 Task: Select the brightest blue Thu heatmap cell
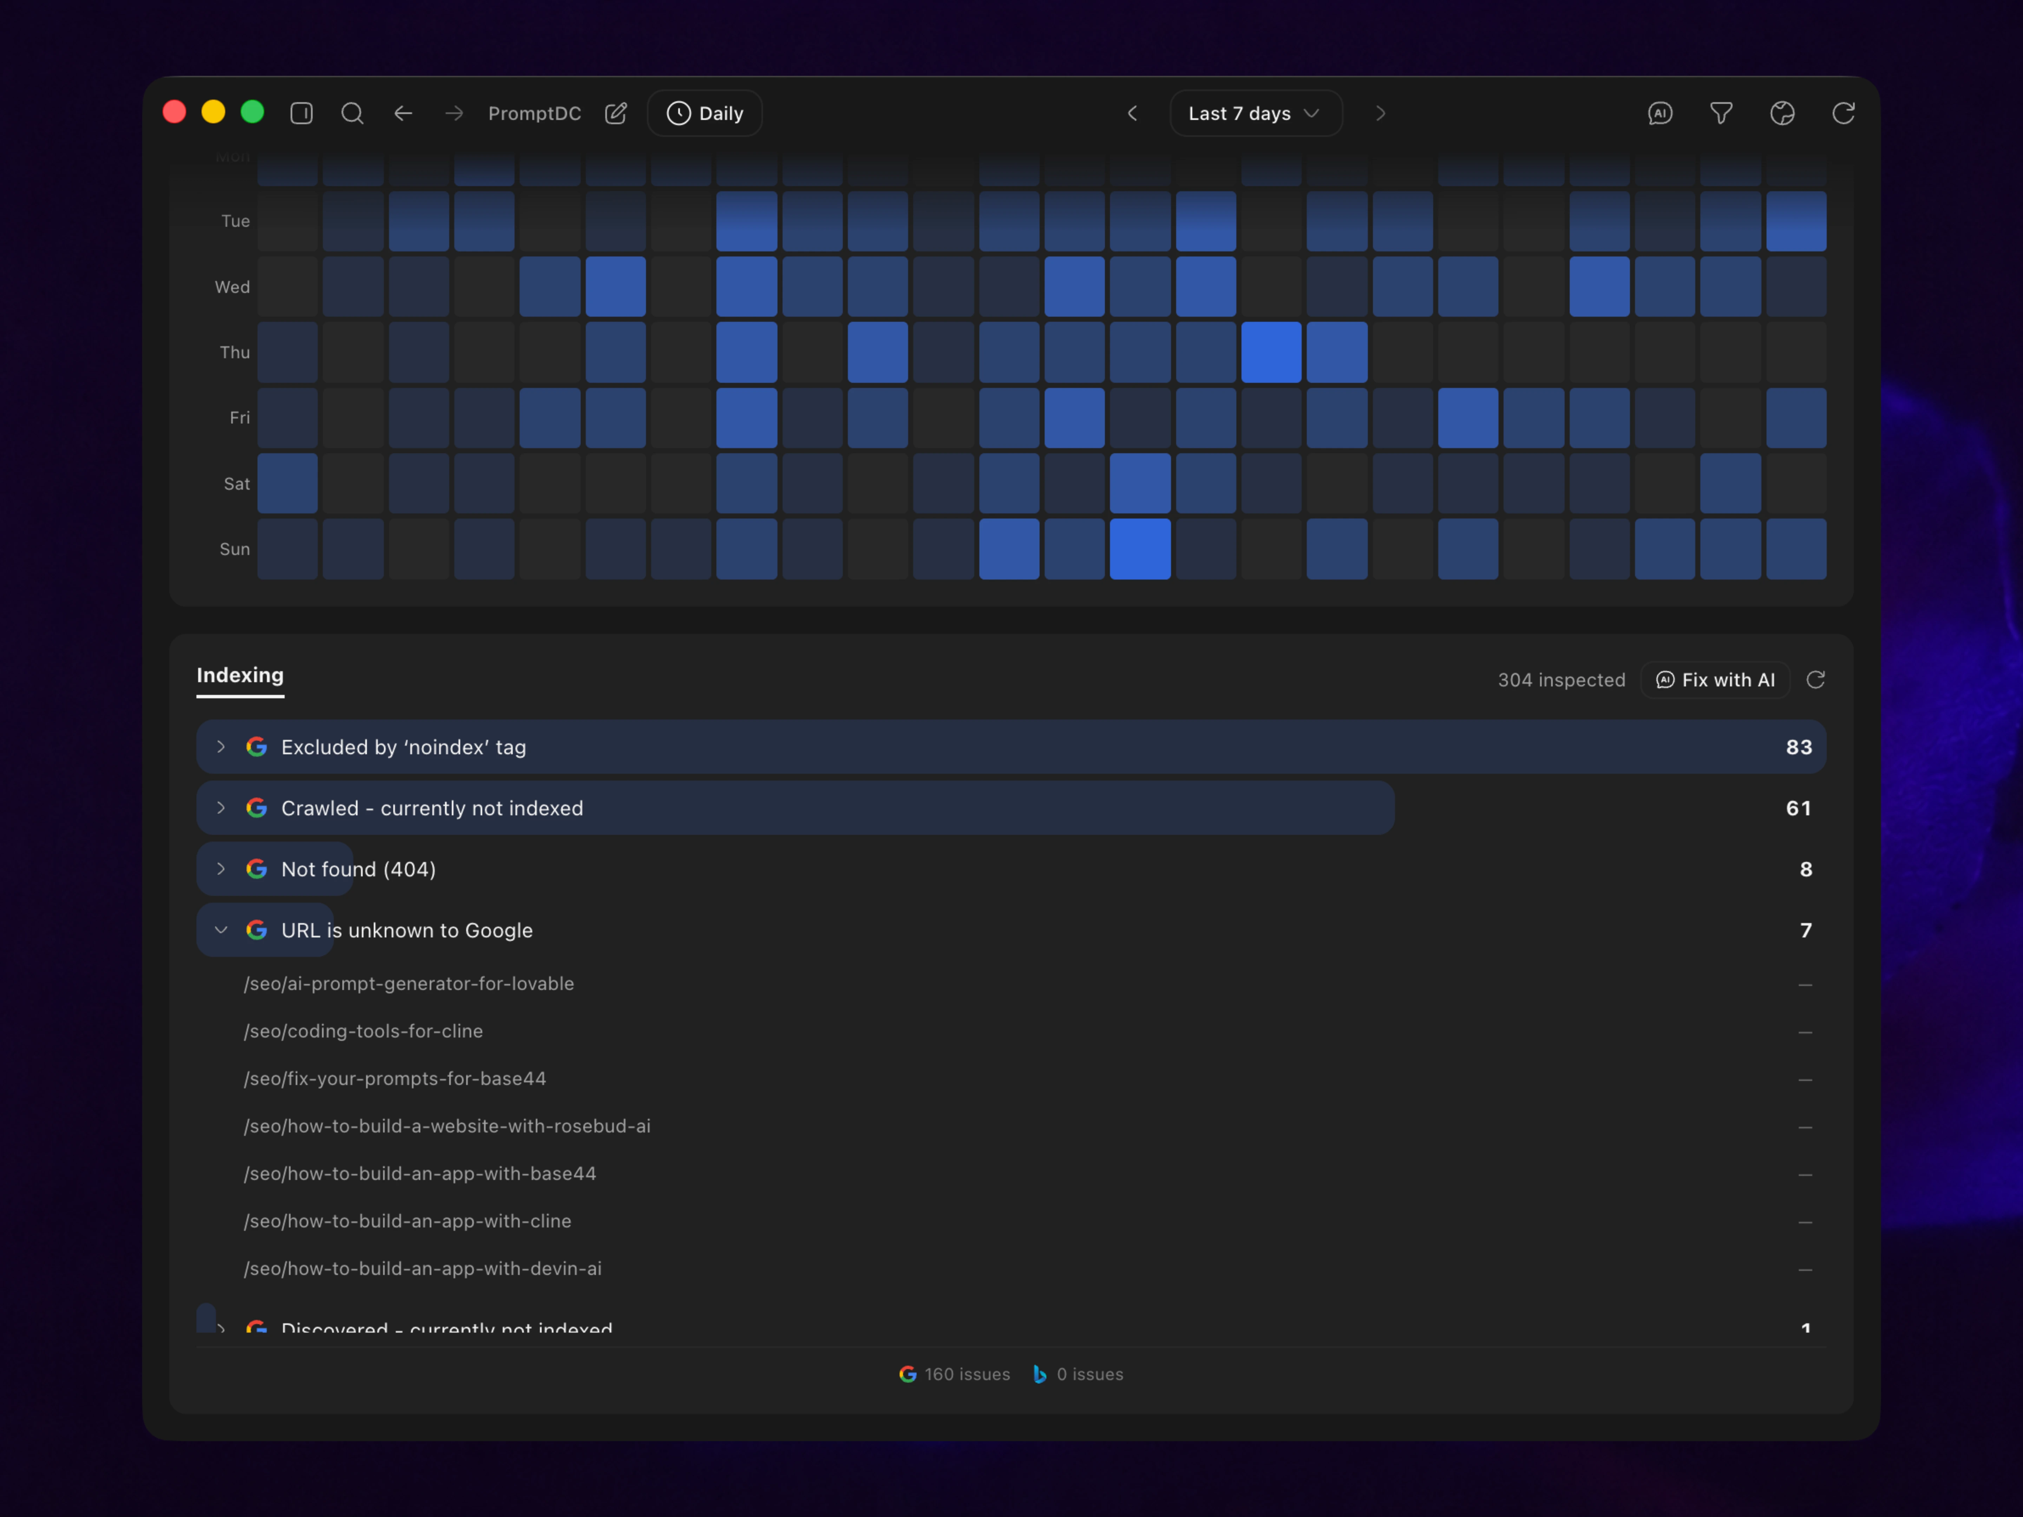coord(1271,352)
